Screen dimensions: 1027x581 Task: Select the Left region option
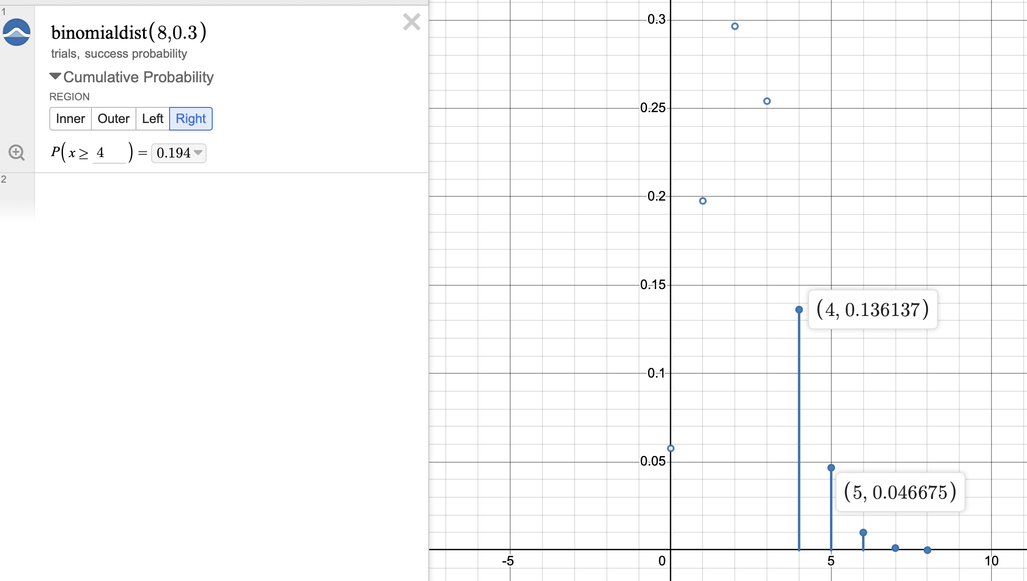pyautogui.click(x=152, y=119)
